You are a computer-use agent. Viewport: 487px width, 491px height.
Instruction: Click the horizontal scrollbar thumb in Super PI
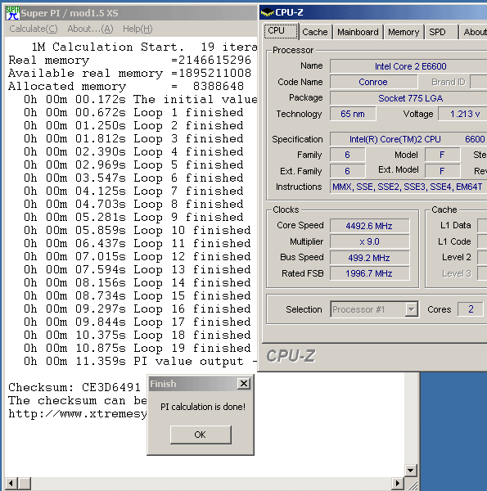25,484
